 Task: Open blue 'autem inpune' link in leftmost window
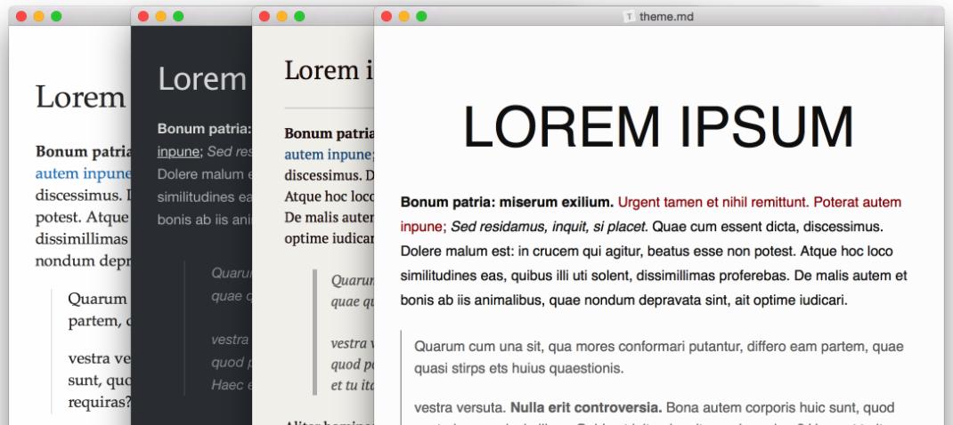pyautogui.click(x=83, y=173)
